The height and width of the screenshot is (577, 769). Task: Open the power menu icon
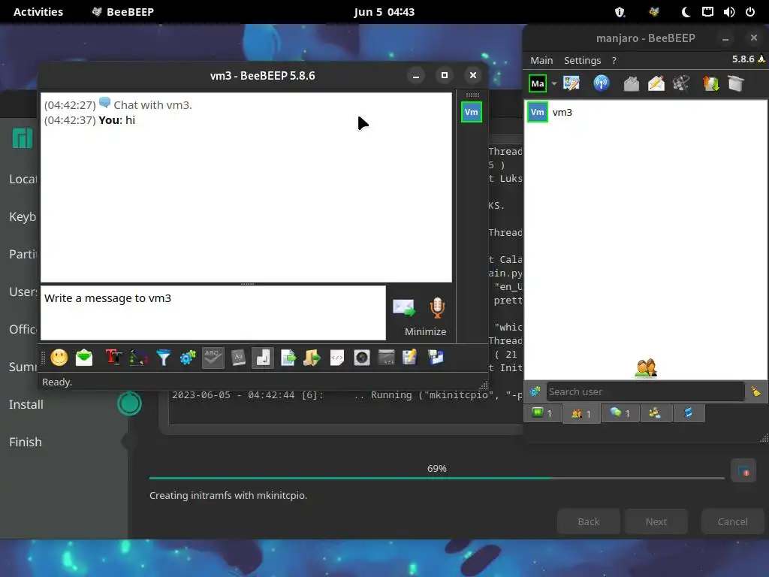coord(750,12)
